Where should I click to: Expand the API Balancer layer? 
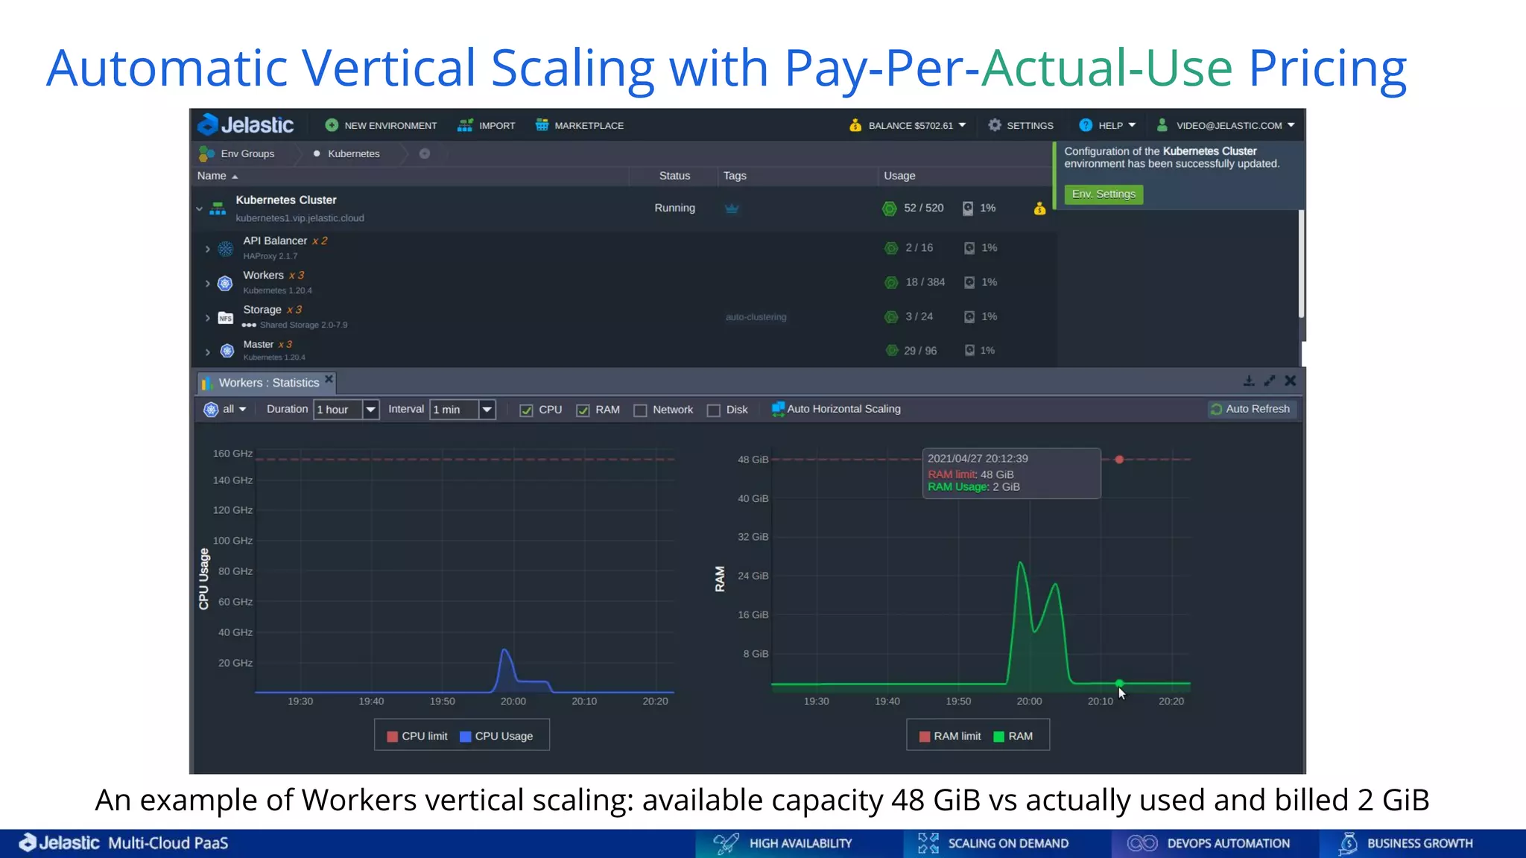(208, 249)
